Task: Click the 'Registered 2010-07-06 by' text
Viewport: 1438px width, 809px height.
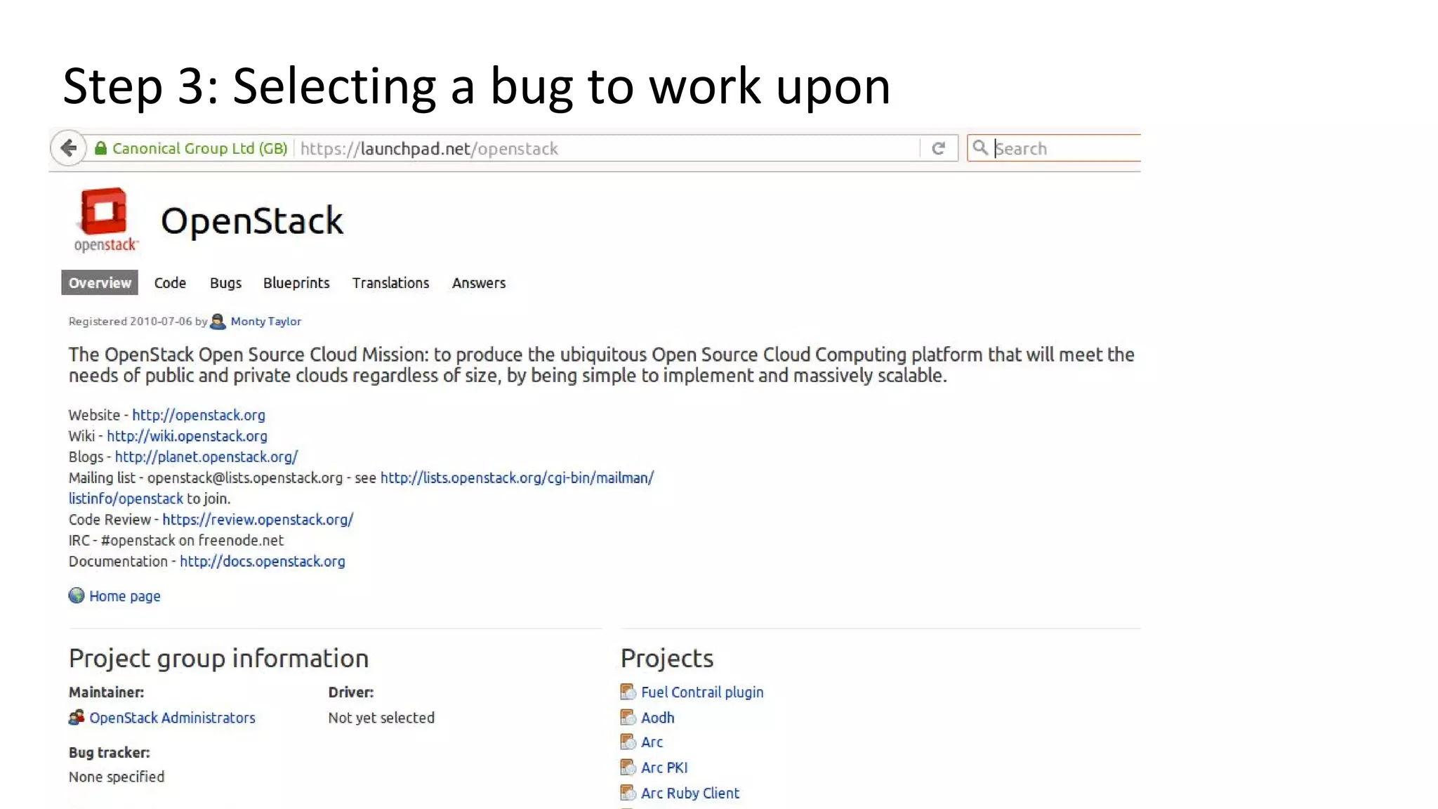Action: click(138, 321)
